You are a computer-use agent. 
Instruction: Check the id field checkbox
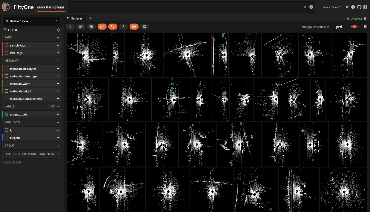point(7,130)
